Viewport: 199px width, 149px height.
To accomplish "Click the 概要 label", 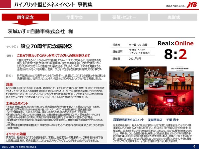I will click(10, 56).
